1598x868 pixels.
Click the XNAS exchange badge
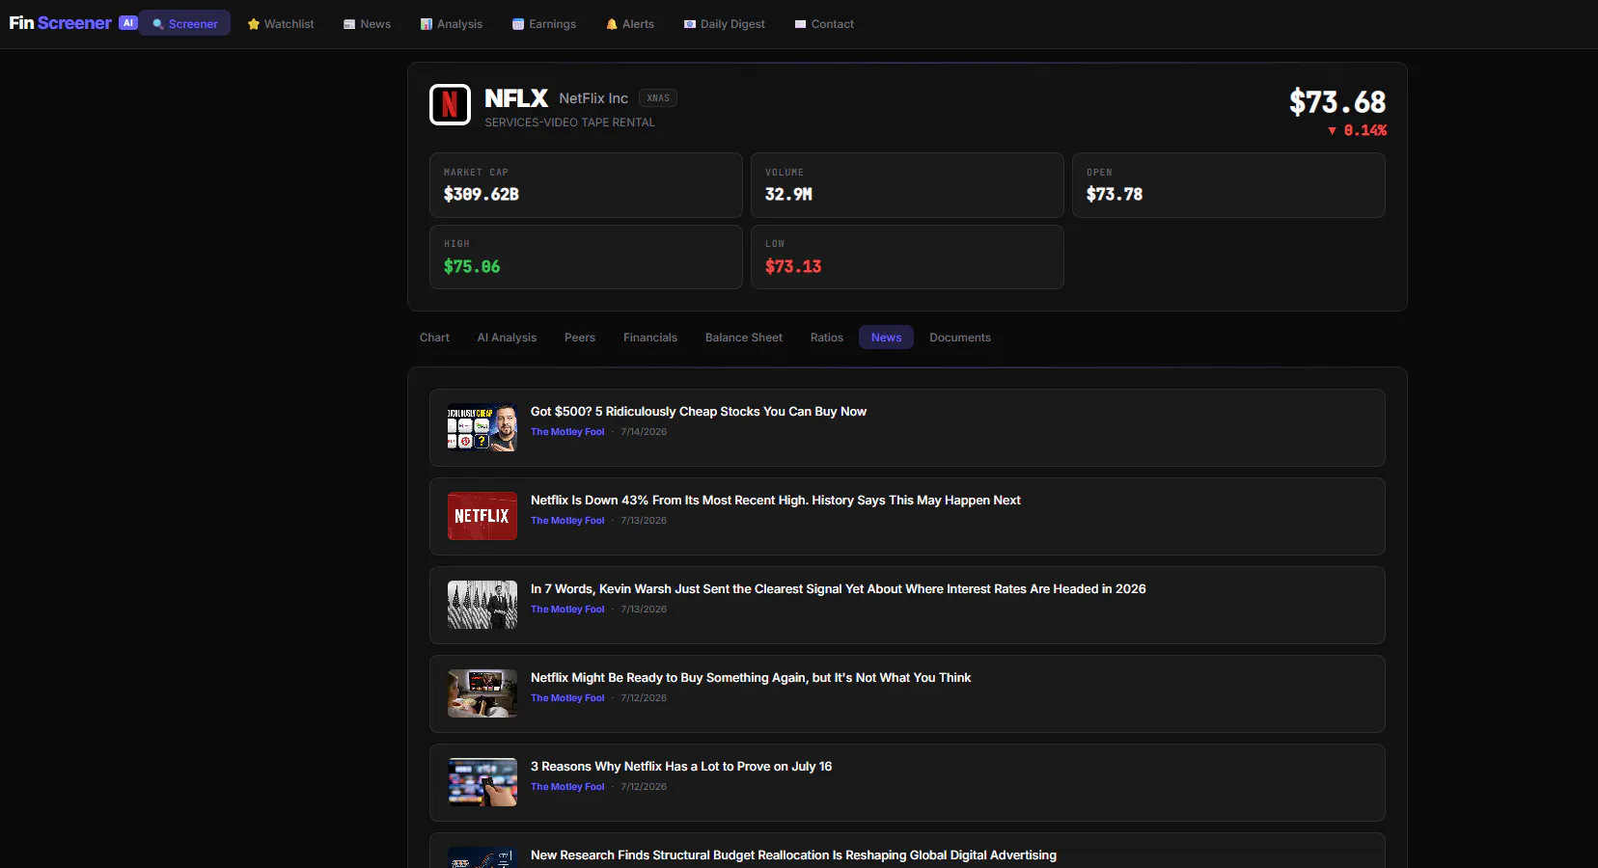pyautogui.click(x=658, y=98)
